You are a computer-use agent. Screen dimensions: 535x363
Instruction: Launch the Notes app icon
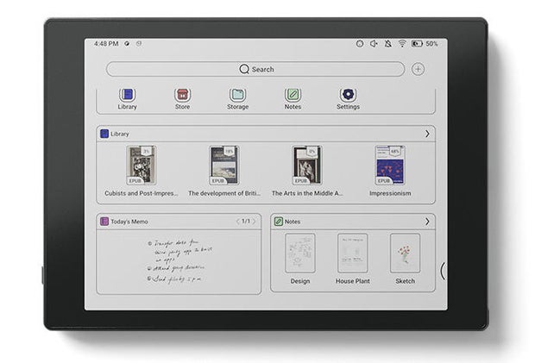click(293, 95)
